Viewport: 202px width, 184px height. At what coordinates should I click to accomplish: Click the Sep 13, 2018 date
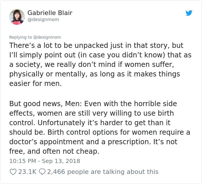(61, 161)
